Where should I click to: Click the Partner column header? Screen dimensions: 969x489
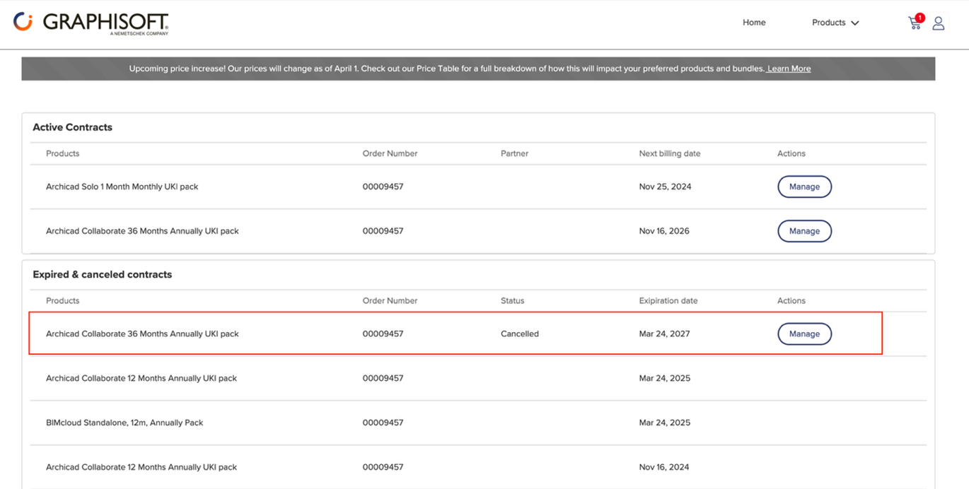tap(514, 153)
